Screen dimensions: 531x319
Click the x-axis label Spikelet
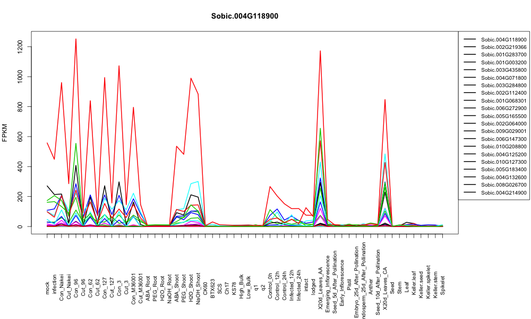tap(443, 285)
